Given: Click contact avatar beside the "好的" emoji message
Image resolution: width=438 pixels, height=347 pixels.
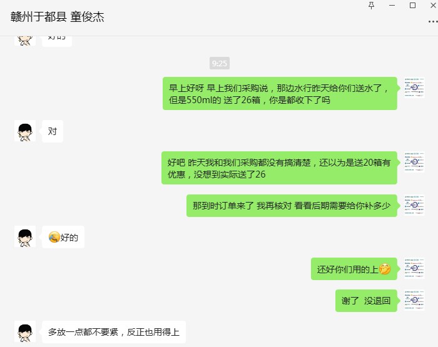Looking at the screenshot, I should click(25, 236).
